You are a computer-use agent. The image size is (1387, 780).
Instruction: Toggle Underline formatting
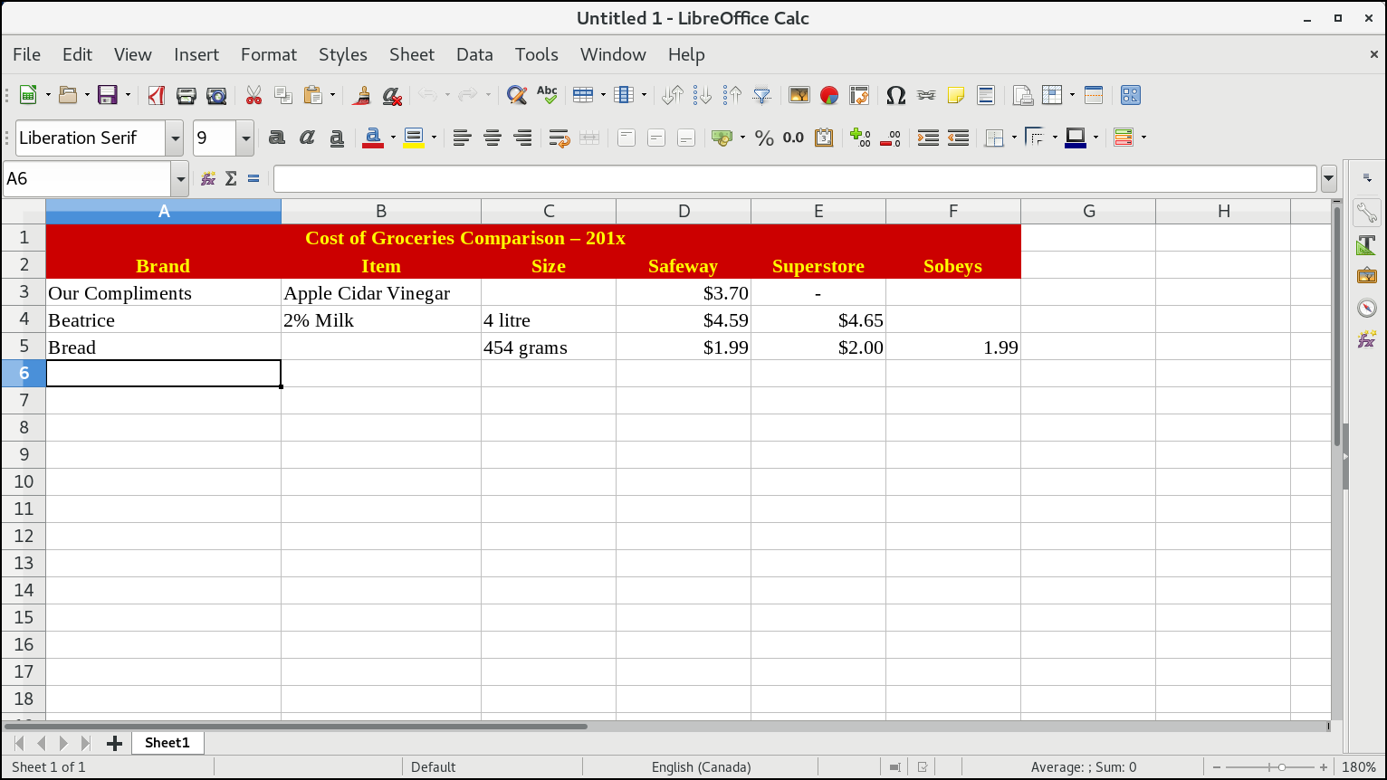337,138
